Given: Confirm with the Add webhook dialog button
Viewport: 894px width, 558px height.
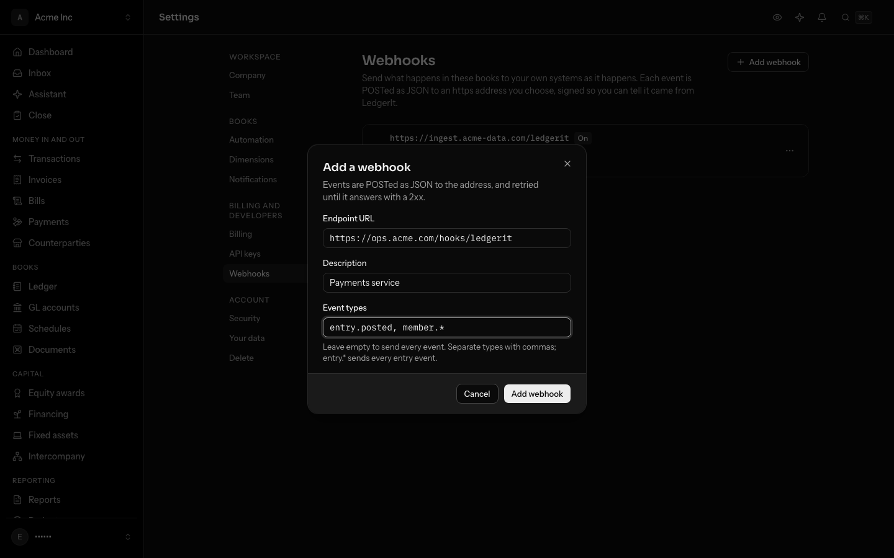Looking at the screenshot, I should point(537,394).
